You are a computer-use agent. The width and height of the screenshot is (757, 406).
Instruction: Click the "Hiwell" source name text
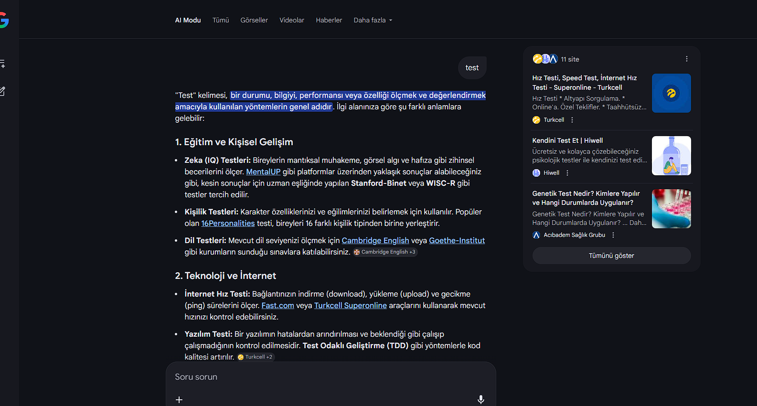click(552, 173)
